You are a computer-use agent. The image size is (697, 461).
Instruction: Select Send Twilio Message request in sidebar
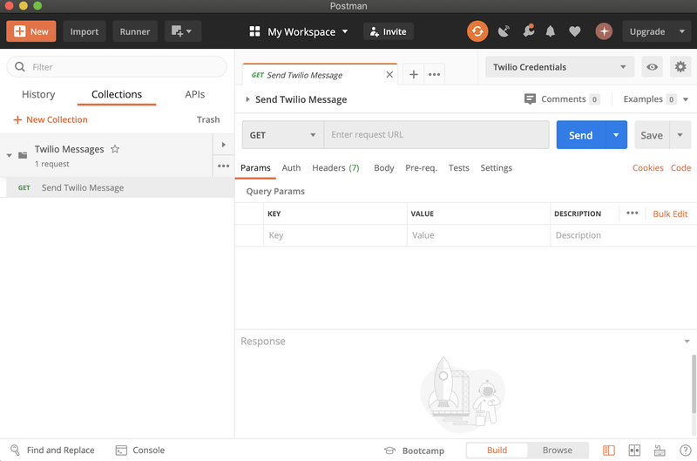pos(83,187)
